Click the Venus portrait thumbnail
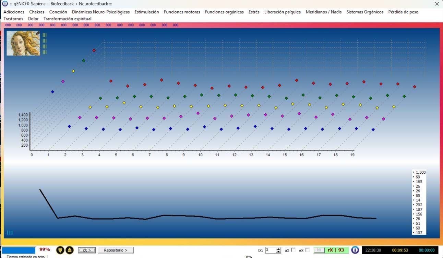The image size is (443, 258). (x=23, y=43)
